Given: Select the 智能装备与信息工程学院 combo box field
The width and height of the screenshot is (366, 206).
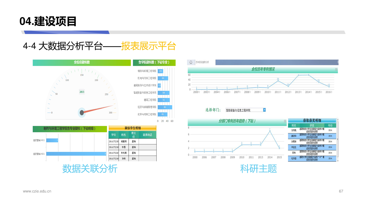Looking at the screenshot, I should click(244, 110).
